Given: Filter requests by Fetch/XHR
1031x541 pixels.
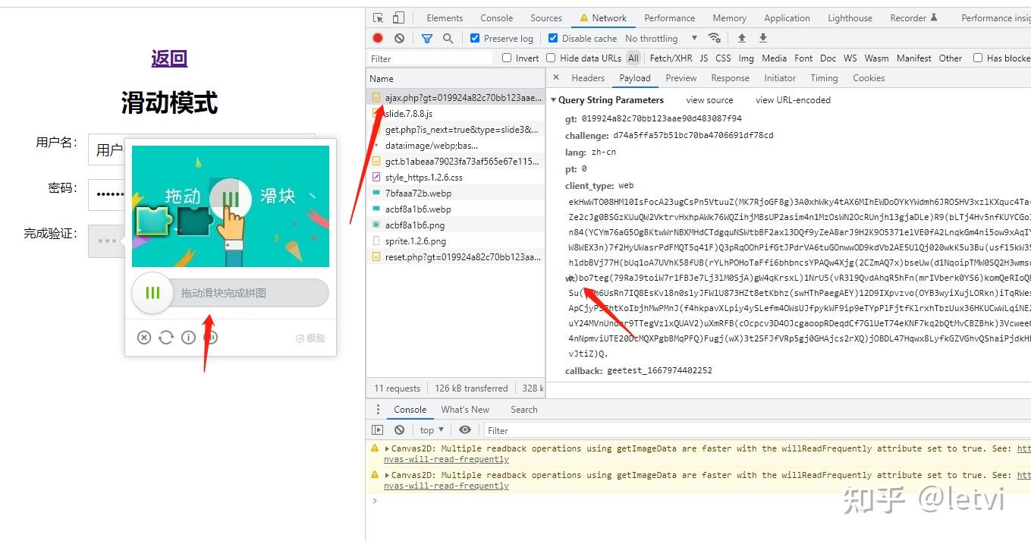Looking at the screenshot, I should tap(671, 58).
